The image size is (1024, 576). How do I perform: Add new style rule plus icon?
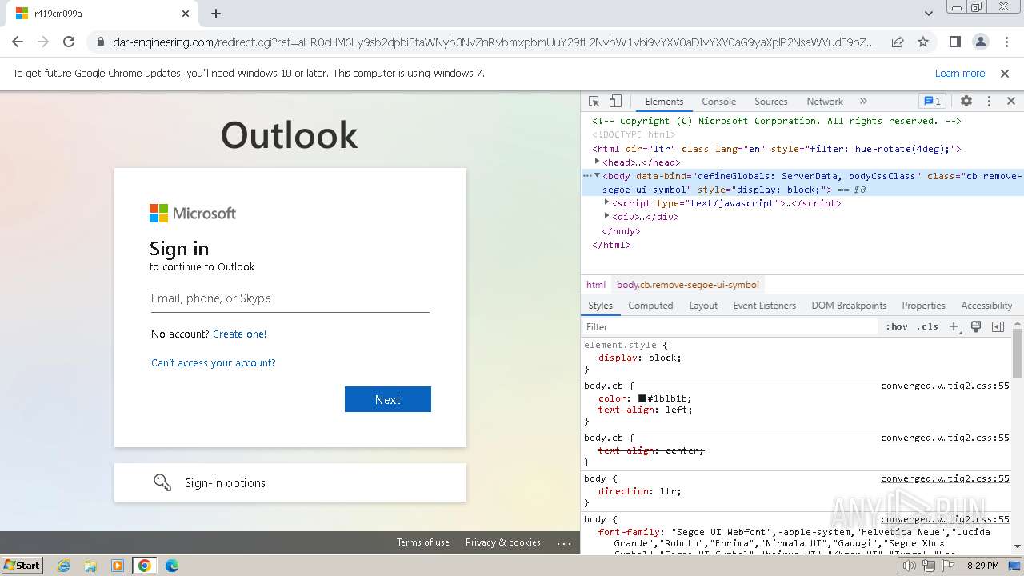[954, 327]
